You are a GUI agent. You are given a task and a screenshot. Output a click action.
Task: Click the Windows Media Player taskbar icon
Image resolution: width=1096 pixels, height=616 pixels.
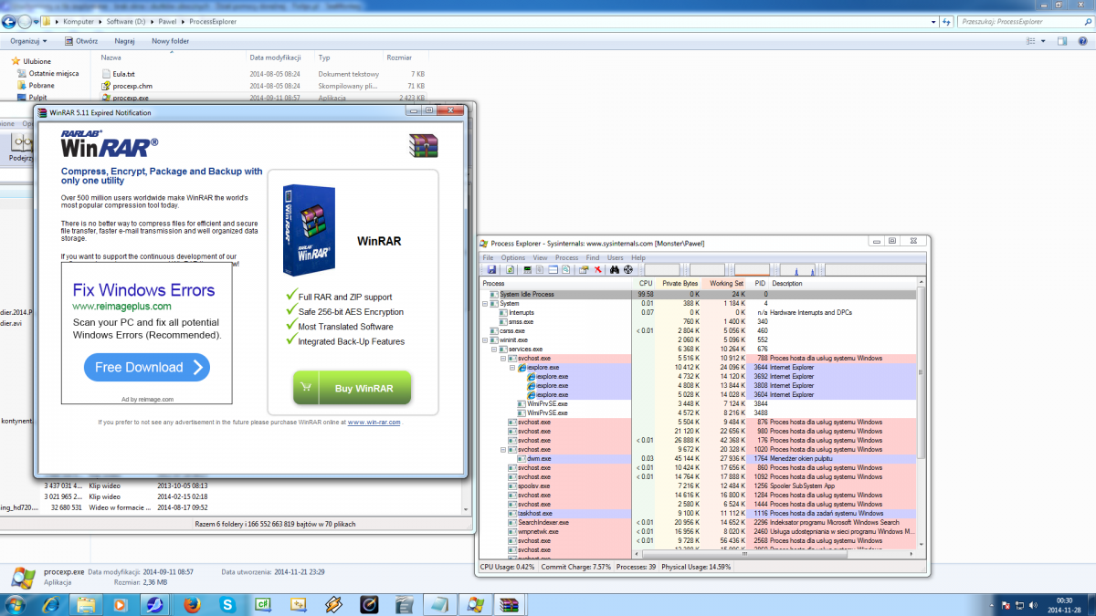pyautogui.click(x=121, y=604)
